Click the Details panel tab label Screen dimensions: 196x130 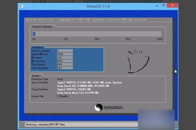36,76
